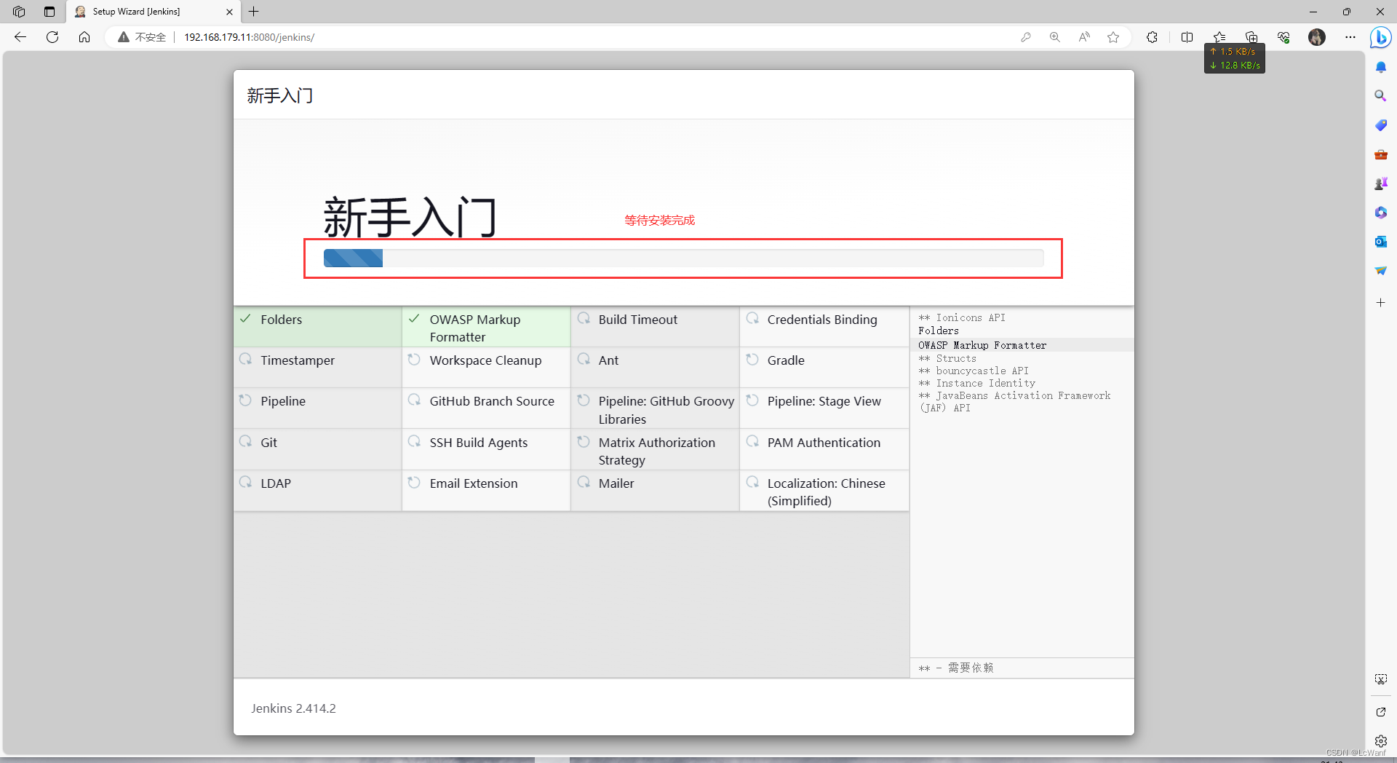
Task: Open browser extensions puzzle icon
Action: (x=1152, y=37)
